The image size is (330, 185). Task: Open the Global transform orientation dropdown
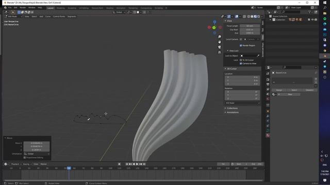[x=119, y=12]
